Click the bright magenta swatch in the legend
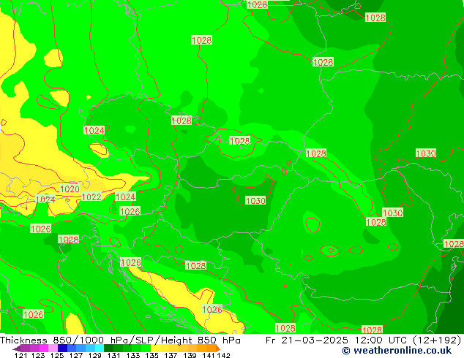Screen dimensions: 464x358 (x=44, y=348)
